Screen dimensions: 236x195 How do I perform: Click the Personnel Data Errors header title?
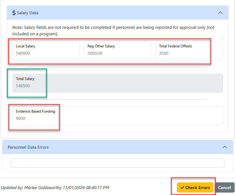28,147
